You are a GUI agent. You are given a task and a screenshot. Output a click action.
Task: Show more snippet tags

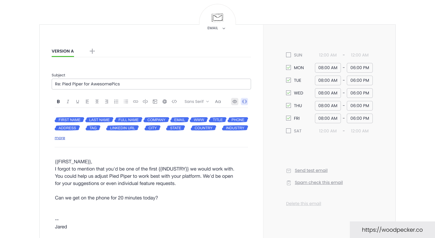[60, 138]
